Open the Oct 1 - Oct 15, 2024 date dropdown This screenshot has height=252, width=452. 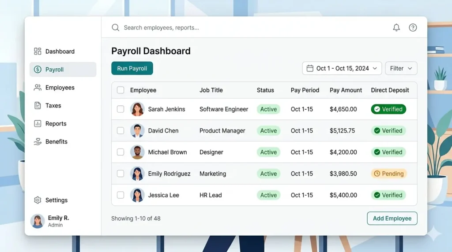pos(342,68)
